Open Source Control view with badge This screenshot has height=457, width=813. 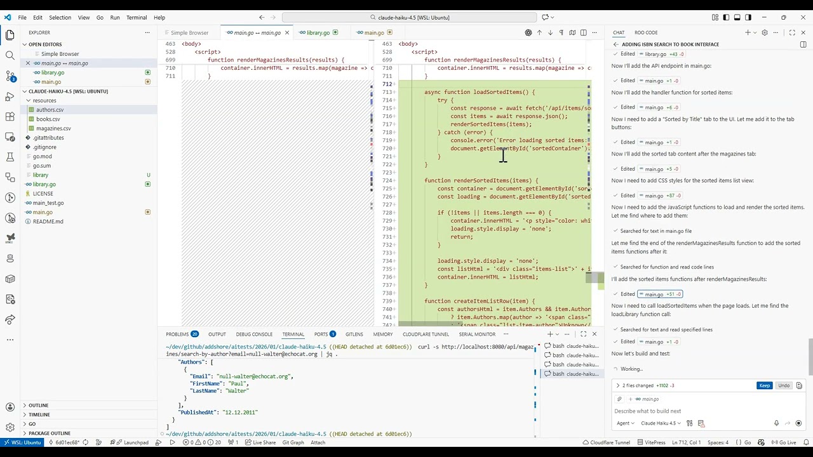click(10, 76)
